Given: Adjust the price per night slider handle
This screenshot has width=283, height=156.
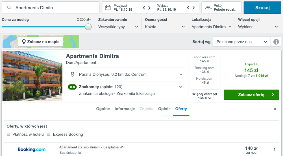Looking at the screenshot, I should (88, 27).
